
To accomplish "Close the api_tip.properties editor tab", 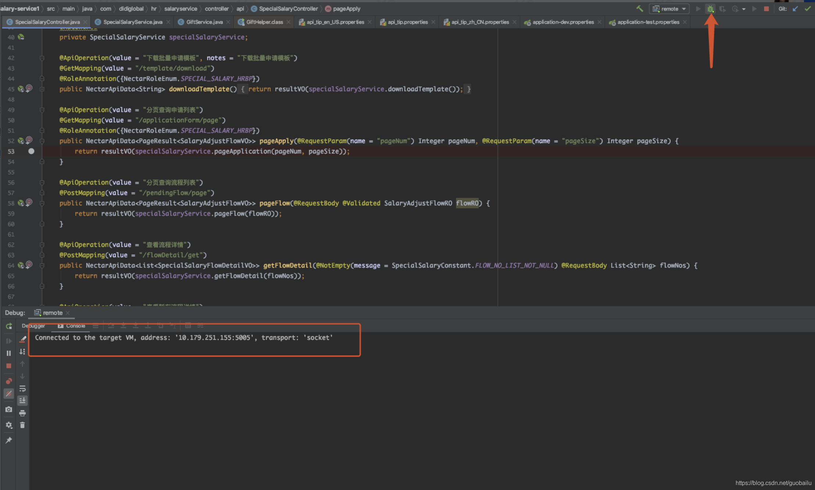I will (434, 22).
